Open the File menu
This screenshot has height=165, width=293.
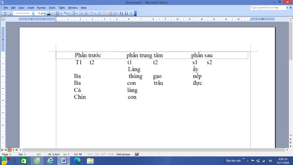pos(6,8)
